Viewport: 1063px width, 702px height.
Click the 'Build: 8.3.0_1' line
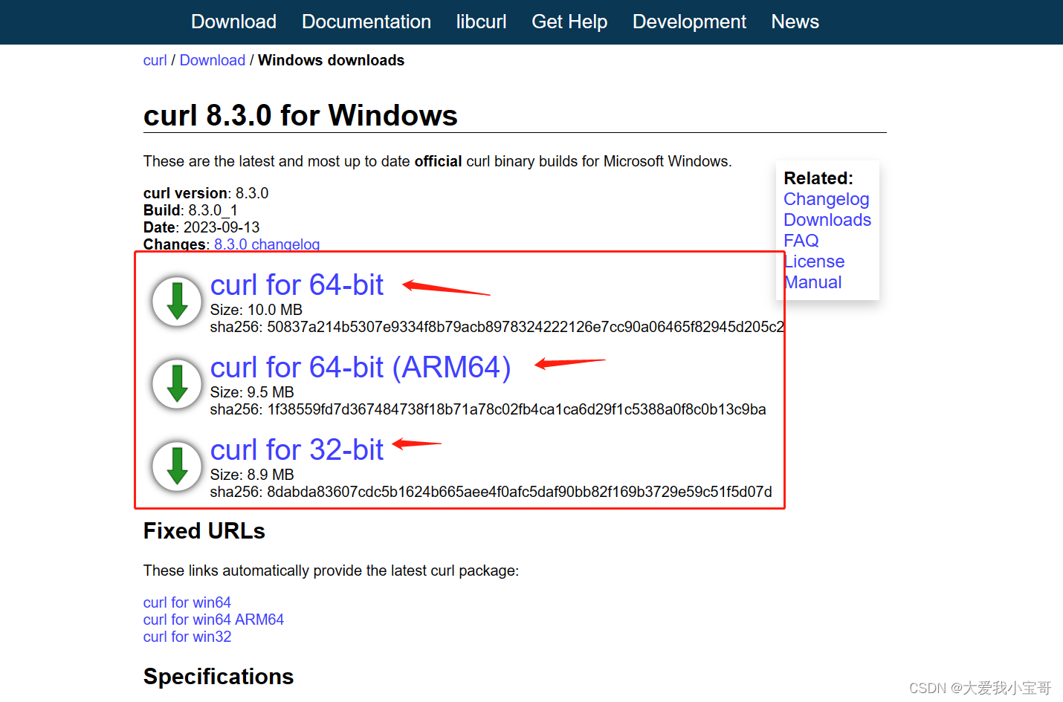(190, 210)
